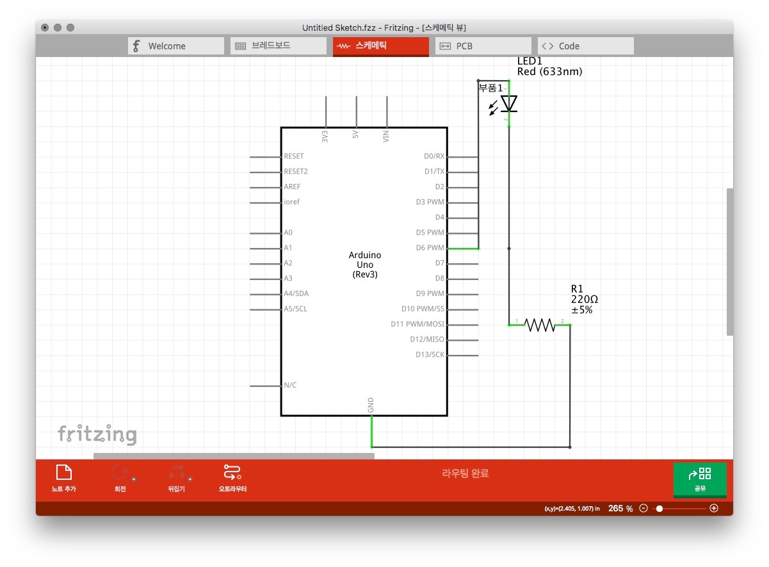Click the 부품1 part label
The height and width of the screenshot is (567, 769).
coord(491,88)
